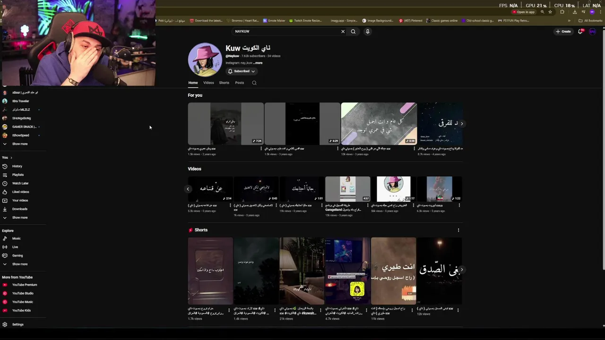Select the Home channel tab
Screen dimensions: 605x340
click(193, 83)
